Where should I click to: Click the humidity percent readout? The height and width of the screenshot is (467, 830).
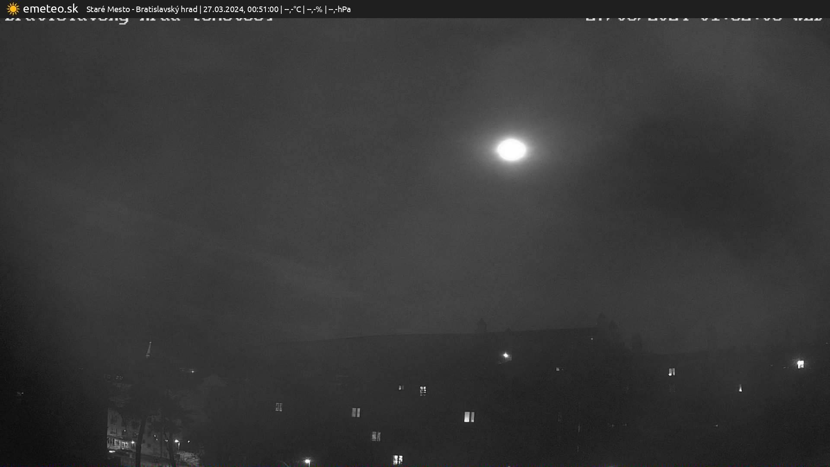(x=315, y=9)
